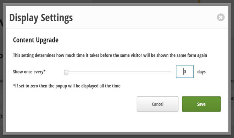Click the far right end of slider track

tap(171, 72)
